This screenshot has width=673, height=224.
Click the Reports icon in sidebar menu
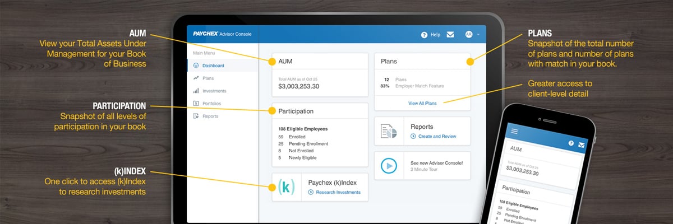[x=196, y=116]
